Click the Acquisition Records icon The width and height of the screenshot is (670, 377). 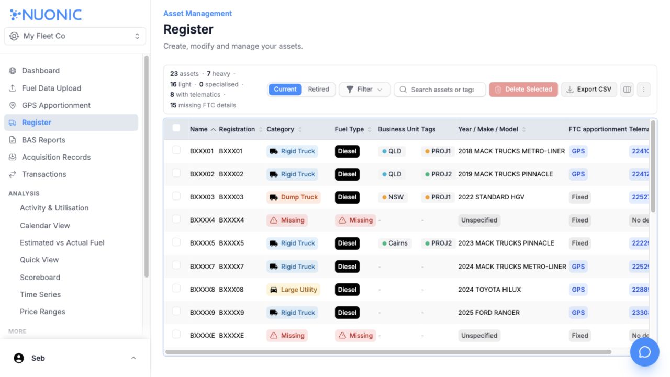[x=13, y=157]
